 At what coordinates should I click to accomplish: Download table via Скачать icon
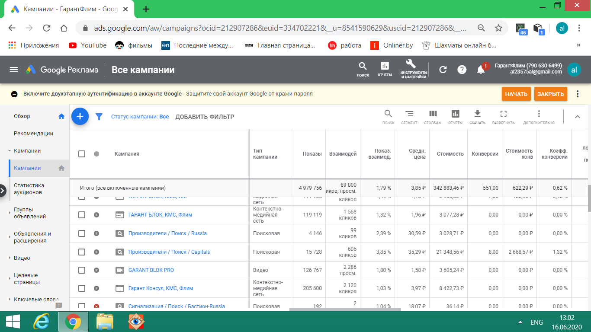[478, 116]
